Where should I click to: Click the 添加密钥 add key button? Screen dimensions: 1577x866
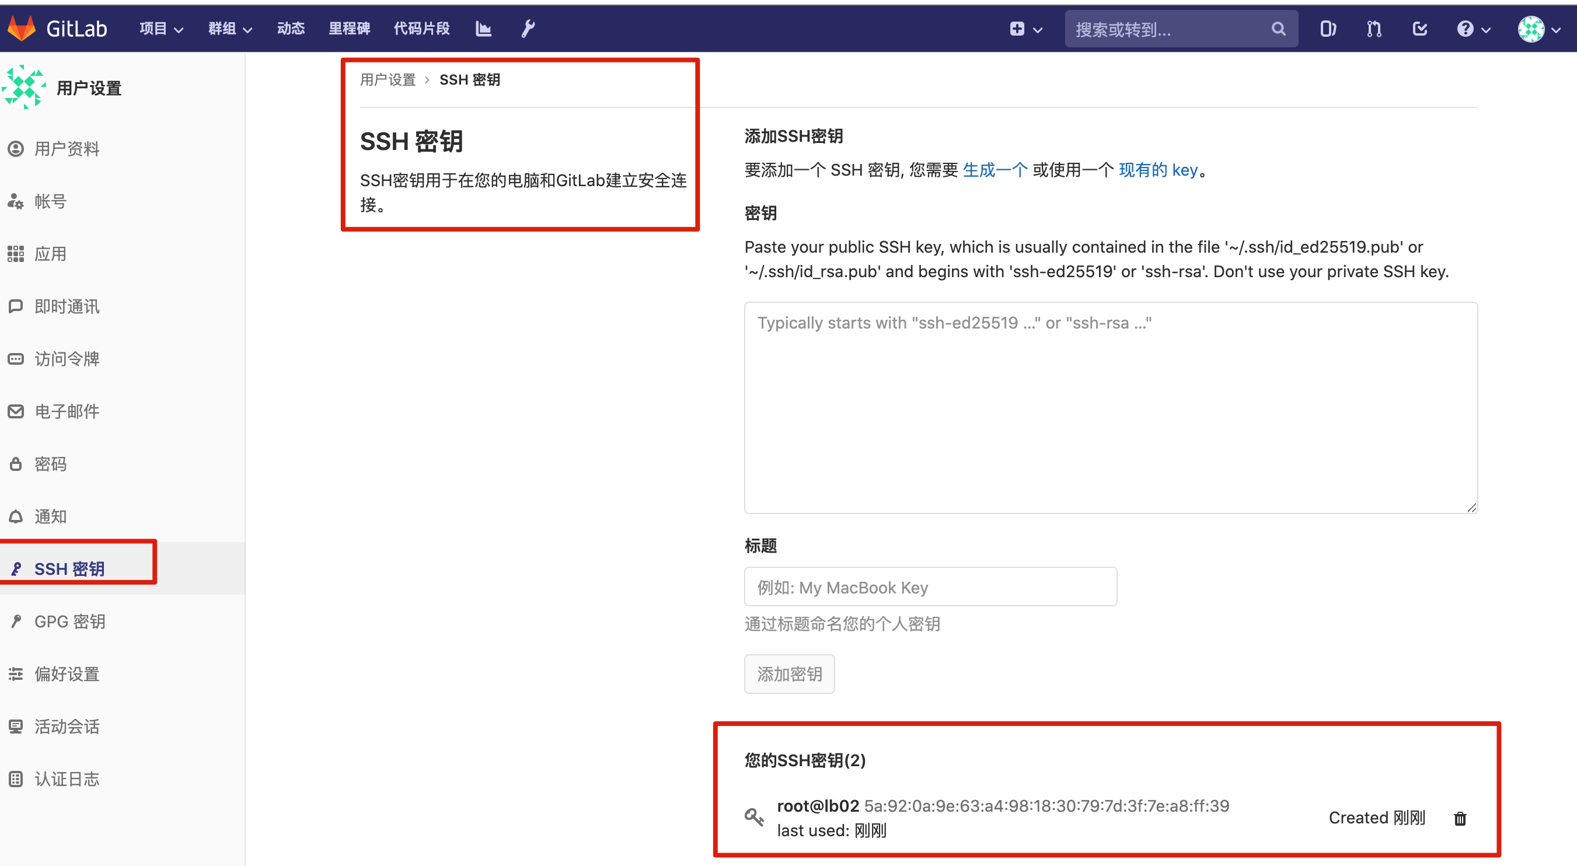pyautogui.click(x=789, y=674)
